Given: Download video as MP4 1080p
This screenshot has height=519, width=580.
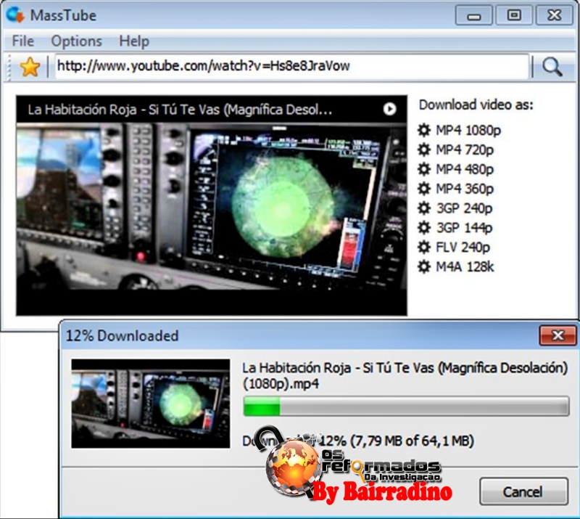Looking at the screenshot, I should tap(468, 131).
